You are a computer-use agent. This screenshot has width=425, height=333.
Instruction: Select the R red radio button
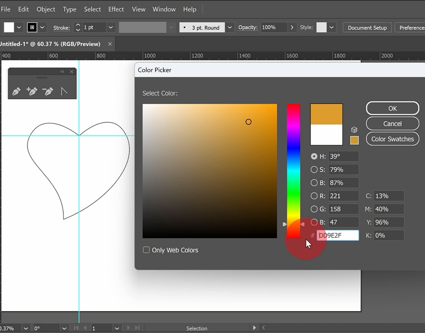coord(314,196)
